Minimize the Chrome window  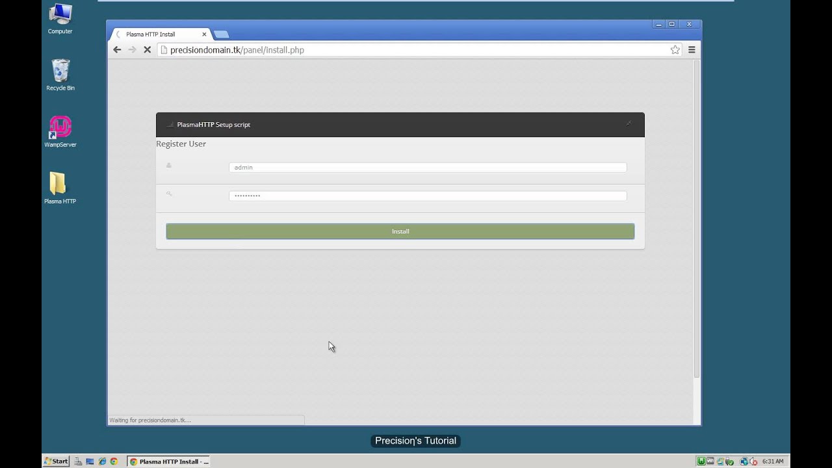point(658,24)
